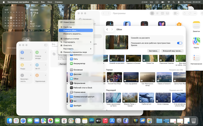Open the Finder grouping dropdown in toolbar
This screenshot has width=203, height=126.
pyautogui.click(x=176, y=13)
